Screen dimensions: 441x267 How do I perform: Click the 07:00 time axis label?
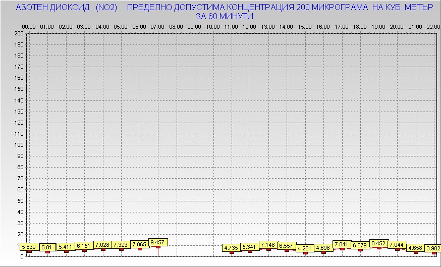(158, 26)
